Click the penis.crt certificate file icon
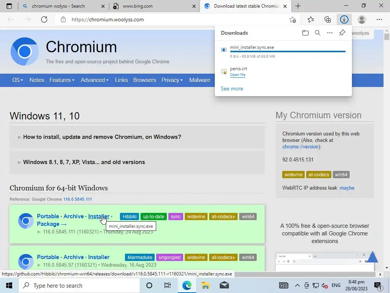Image resolution: width=390 pixels, height=293 pixels. 224,72
